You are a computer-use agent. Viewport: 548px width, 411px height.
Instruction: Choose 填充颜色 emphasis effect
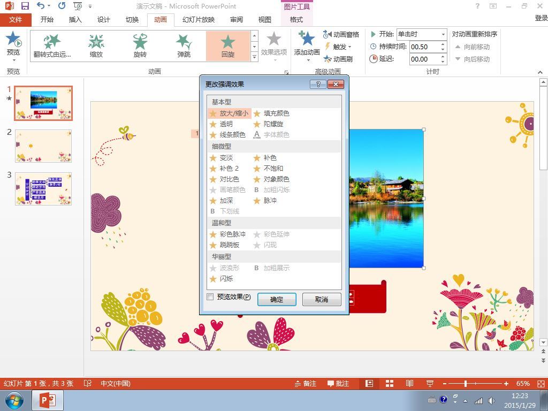271,113
